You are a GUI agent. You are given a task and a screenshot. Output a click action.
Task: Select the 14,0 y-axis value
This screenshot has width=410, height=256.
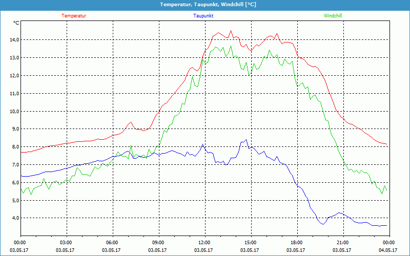coord(15,40)
